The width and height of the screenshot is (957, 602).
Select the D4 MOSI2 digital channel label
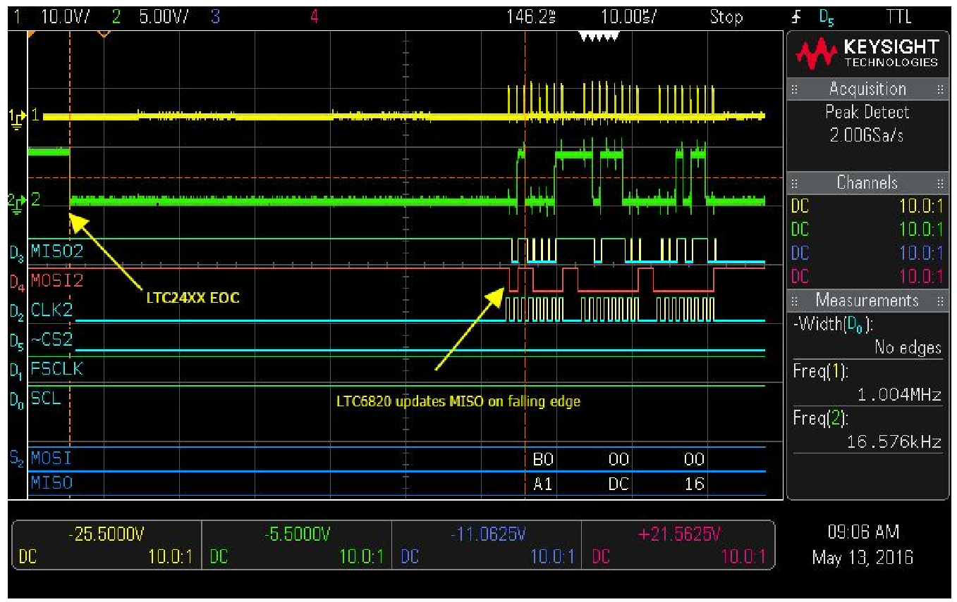56,281
